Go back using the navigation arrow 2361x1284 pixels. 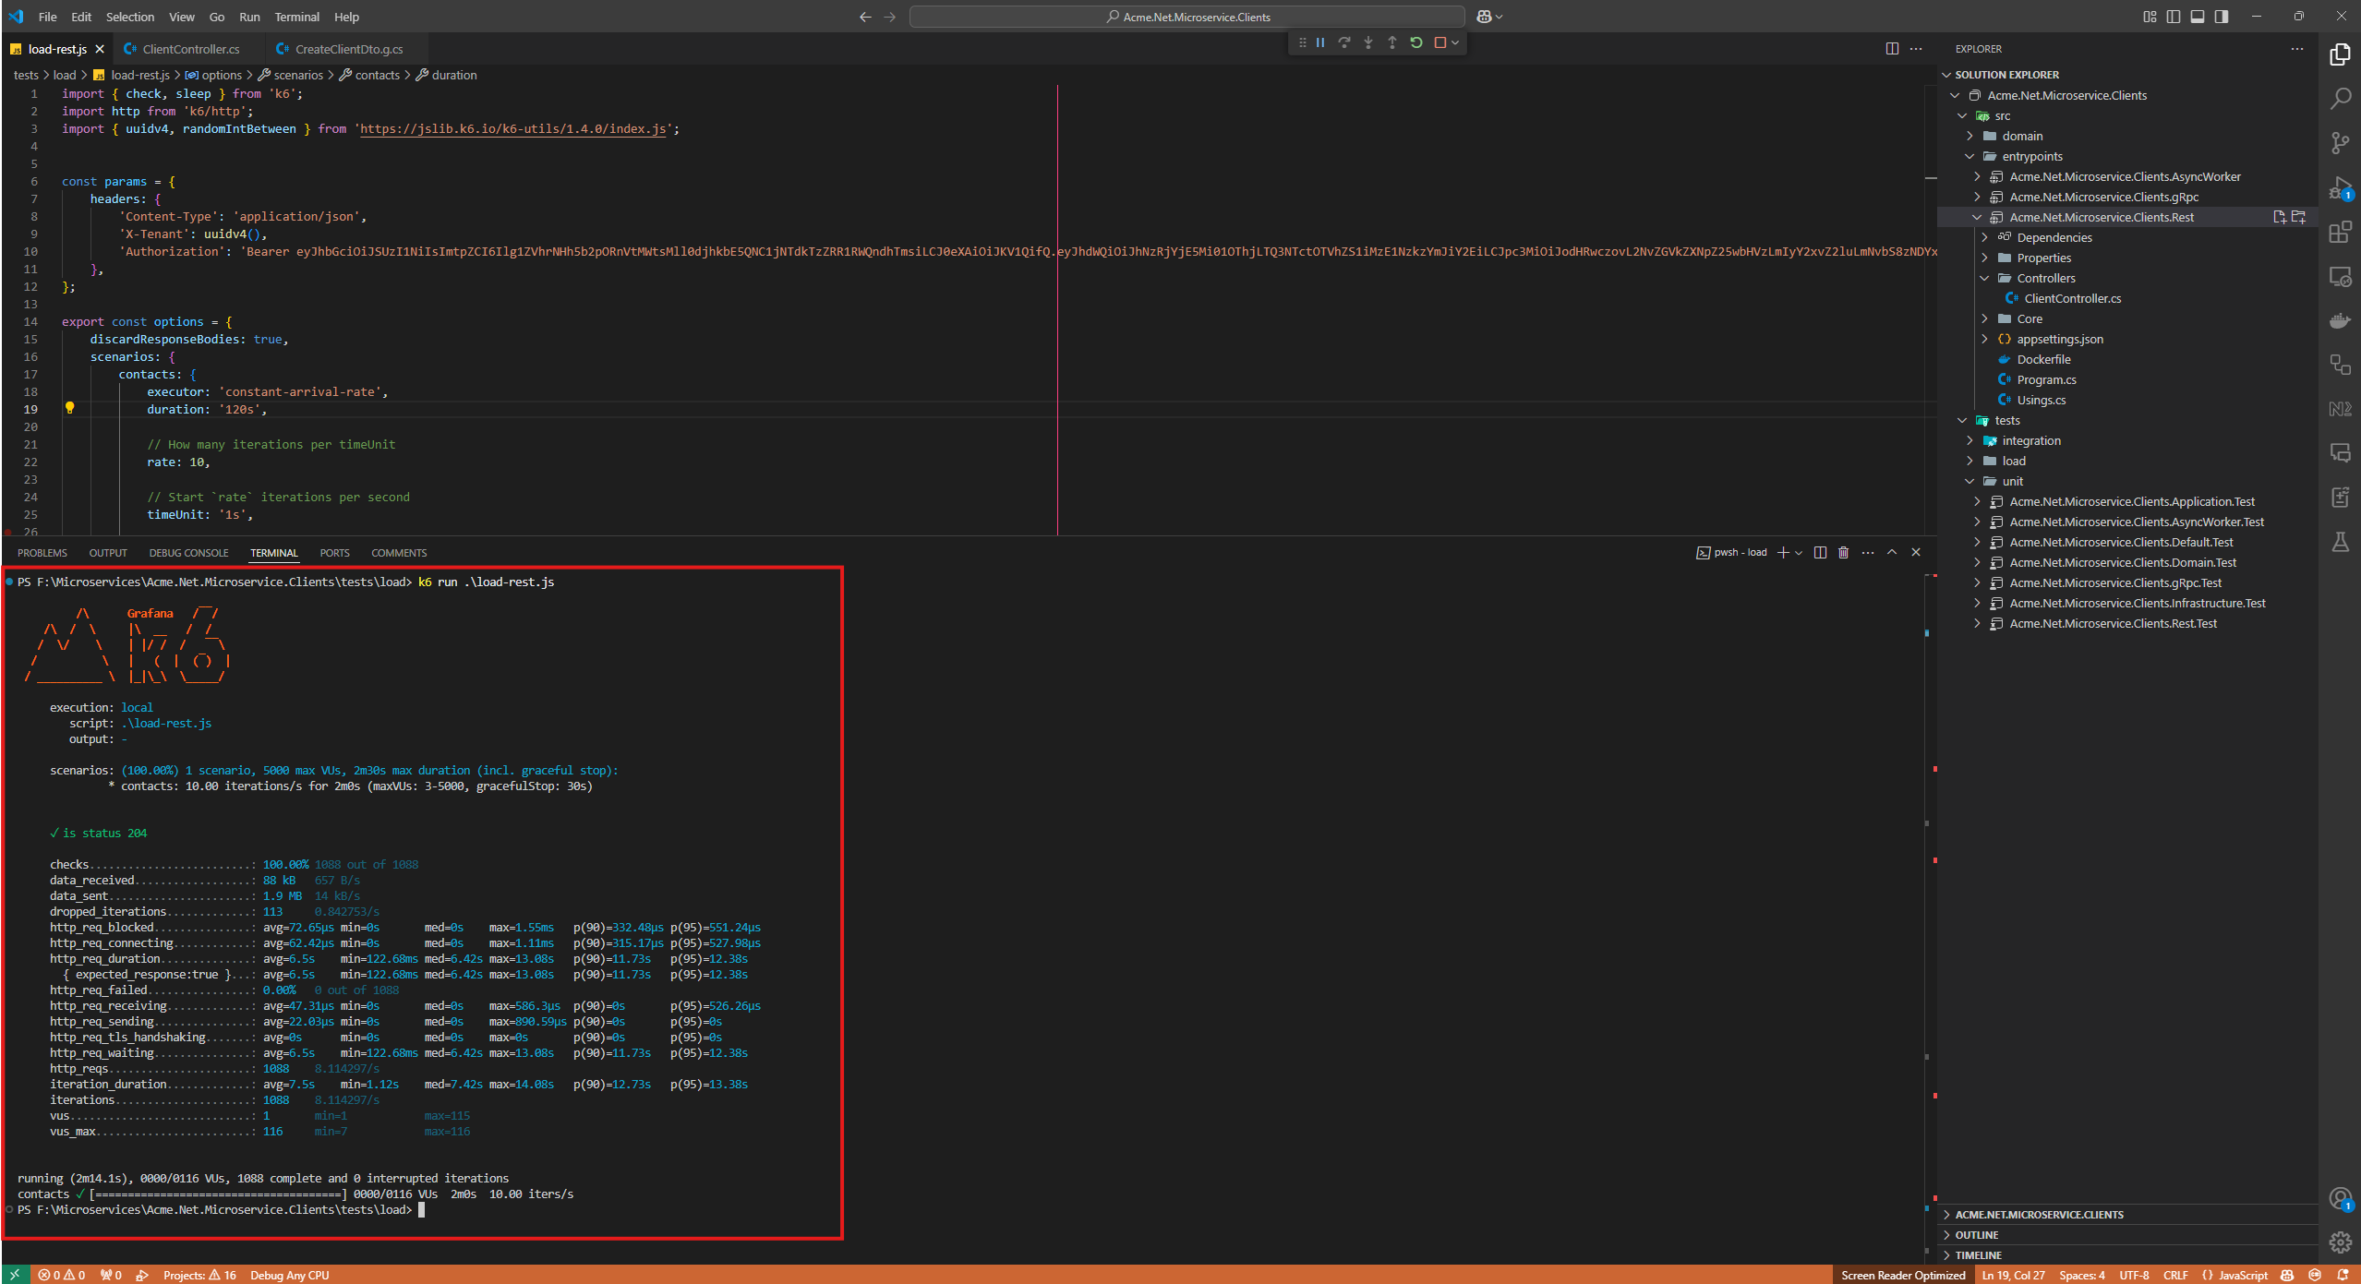tap(865, 17)
